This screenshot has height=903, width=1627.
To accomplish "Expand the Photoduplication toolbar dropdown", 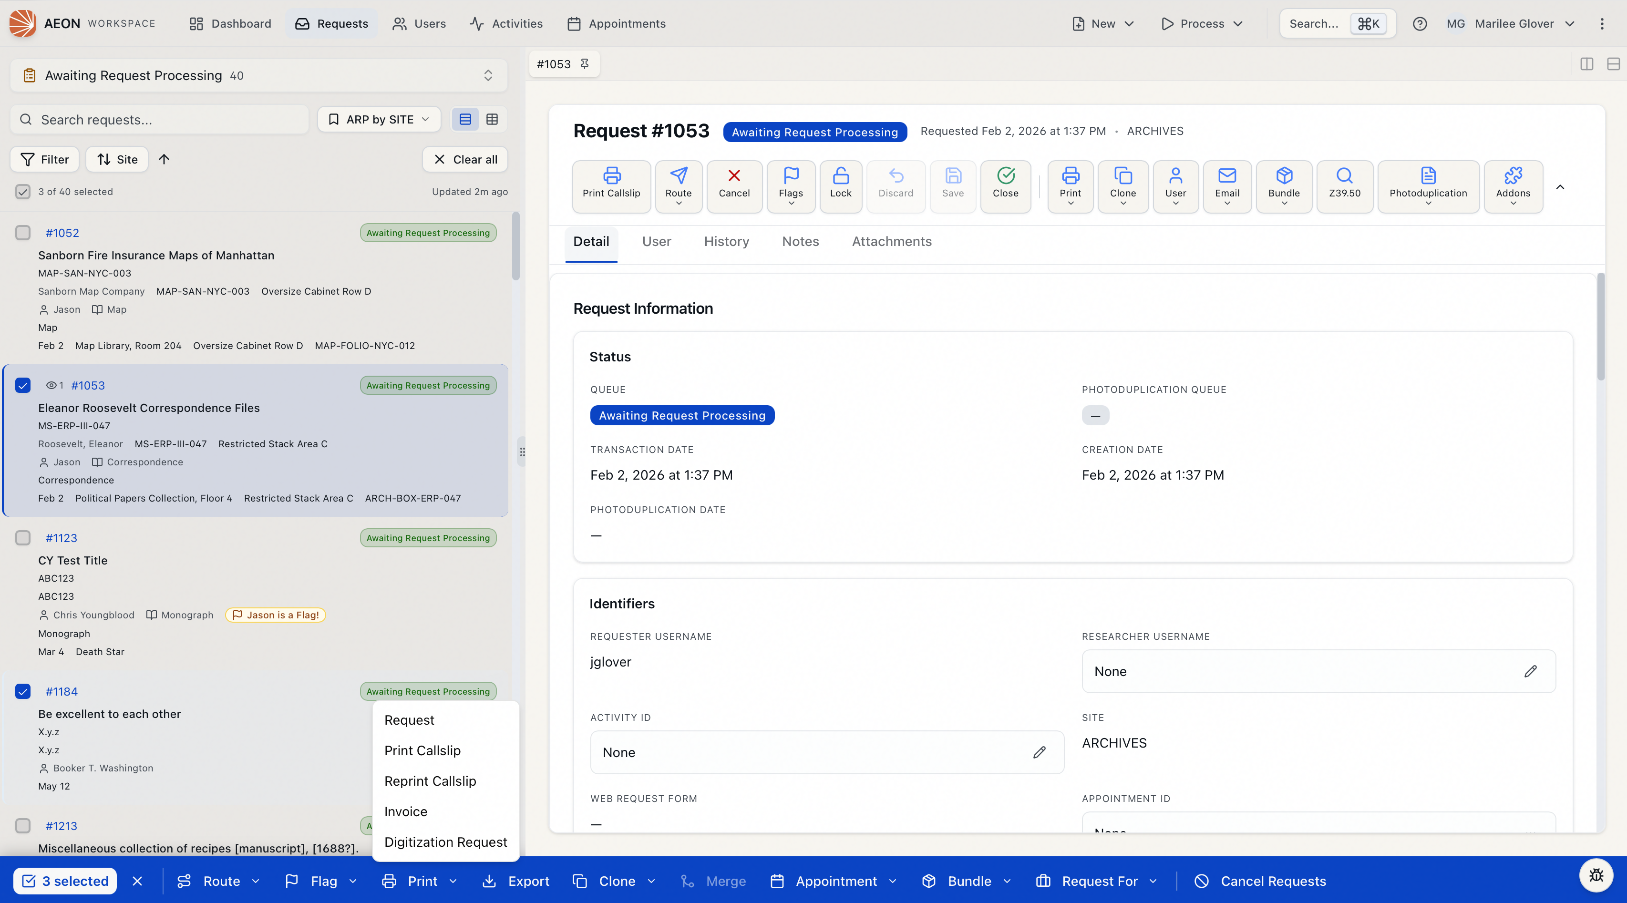I will coord(1428,186).
